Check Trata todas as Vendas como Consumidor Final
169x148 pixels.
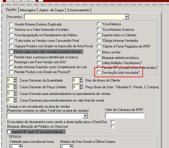point(11,41)
